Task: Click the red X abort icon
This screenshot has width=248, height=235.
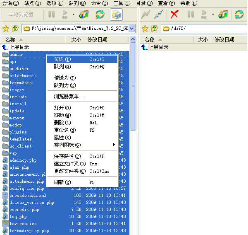Action: pos(174,15)
